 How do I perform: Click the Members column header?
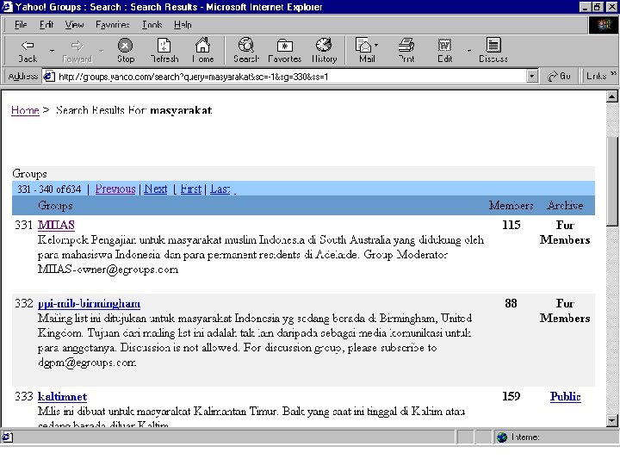tap(511, 206)
